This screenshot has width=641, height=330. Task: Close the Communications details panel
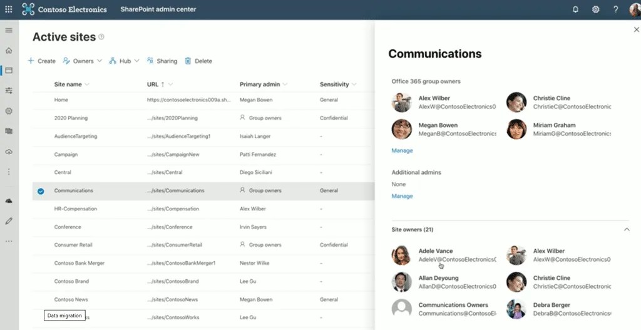pos(636,29)
